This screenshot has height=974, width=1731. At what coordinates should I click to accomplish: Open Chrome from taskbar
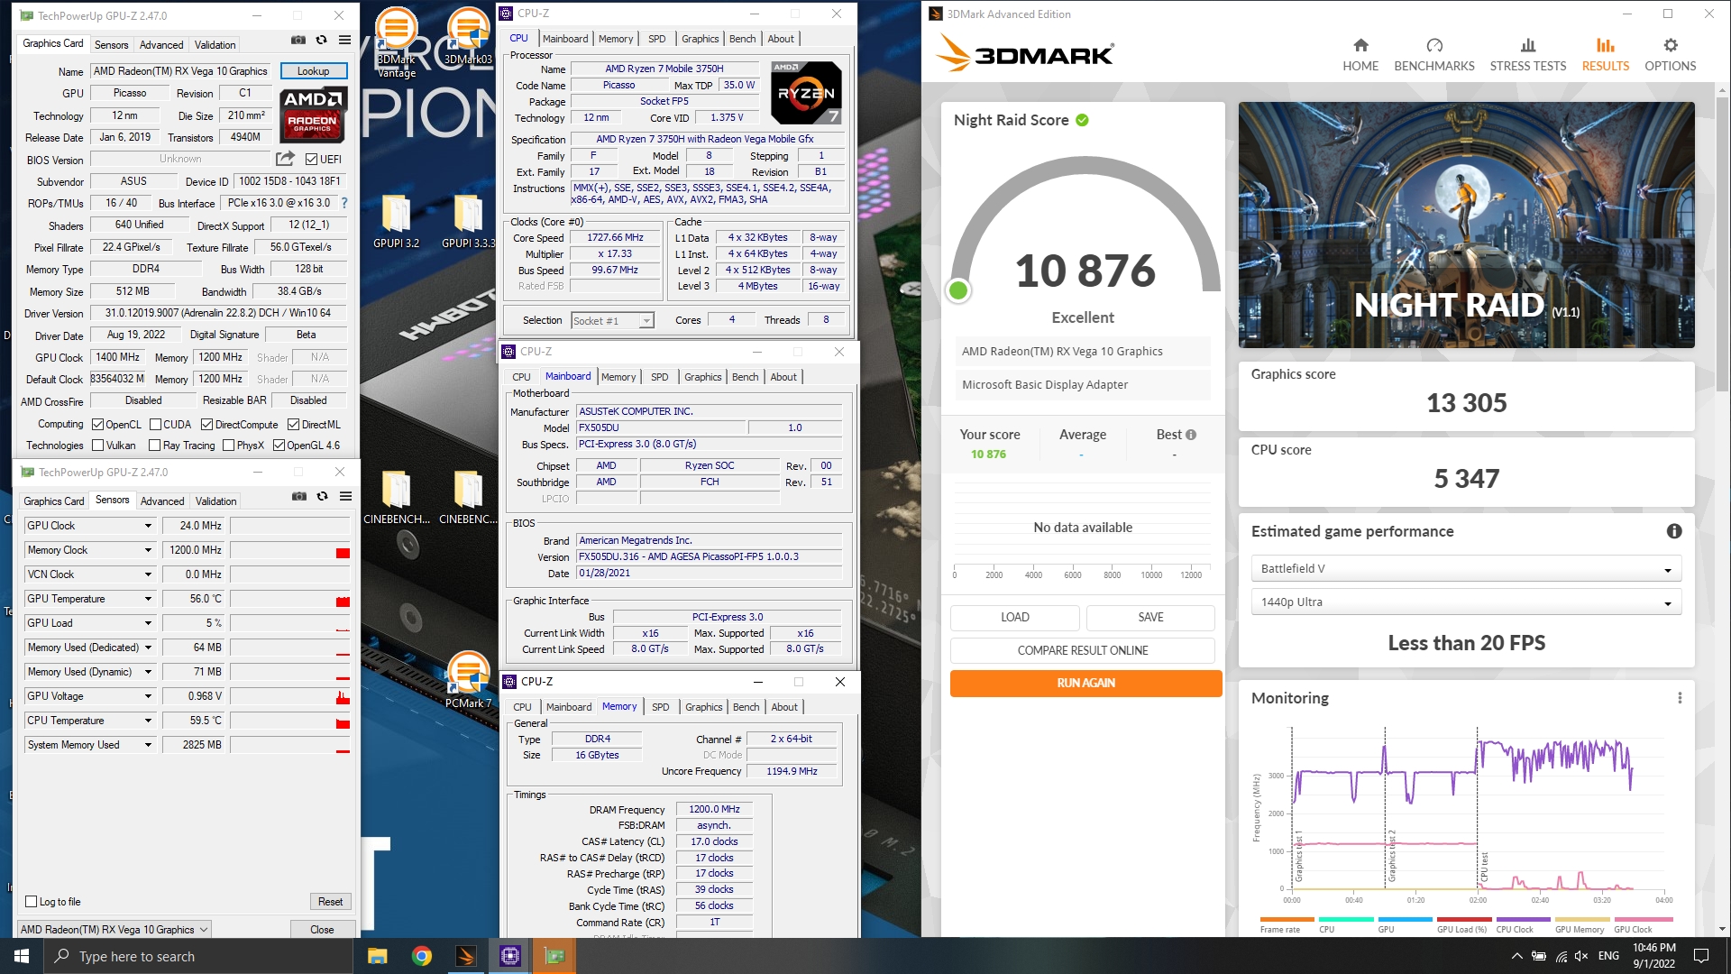(422, 956)
